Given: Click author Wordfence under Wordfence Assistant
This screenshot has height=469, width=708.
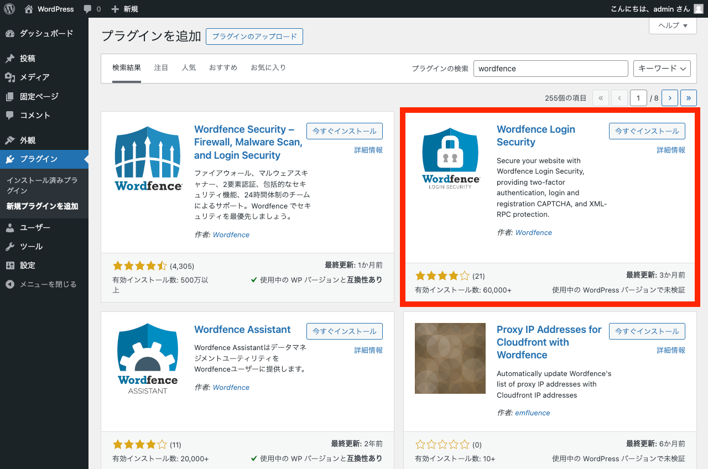Looking at the screenshot, I should [231, 387].
